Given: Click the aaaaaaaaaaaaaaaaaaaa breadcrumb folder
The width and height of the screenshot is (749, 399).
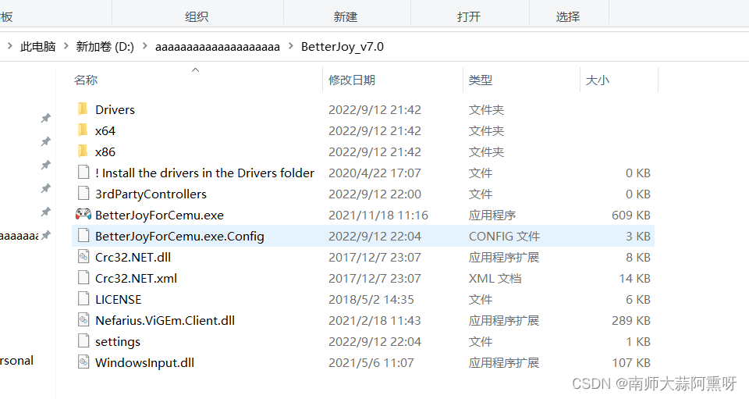Looking at the screenshot, I should [x=218, y=46].
